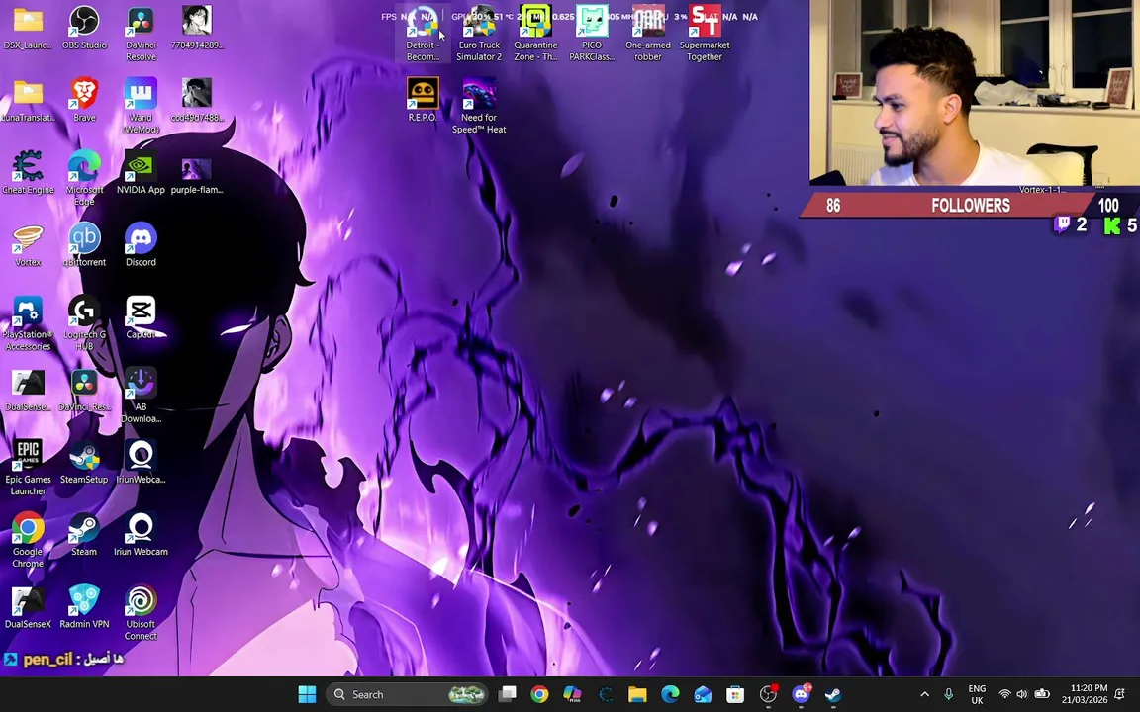Launch Need for Speed Heat shortcut
Image resolution: width=1140 pixels, height=712 pixels.
(479, 106)
